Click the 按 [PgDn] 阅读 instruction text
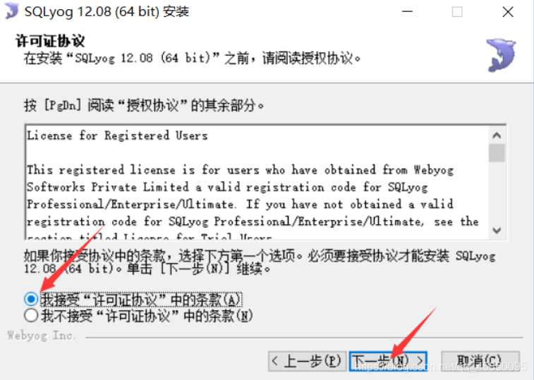Image resolution: width=534 pixels, height=380 pixels. (144, 105)
